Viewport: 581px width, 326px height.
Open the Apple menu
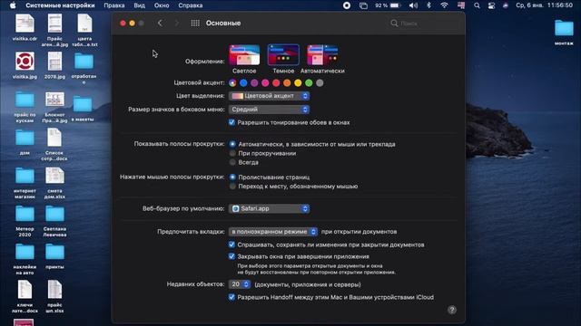(13, 5)
